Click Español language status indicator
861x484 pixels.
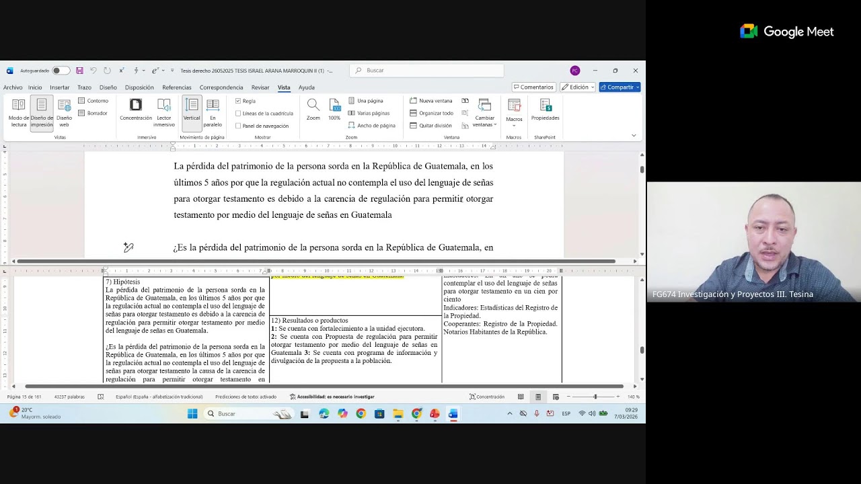pos(159,397)
